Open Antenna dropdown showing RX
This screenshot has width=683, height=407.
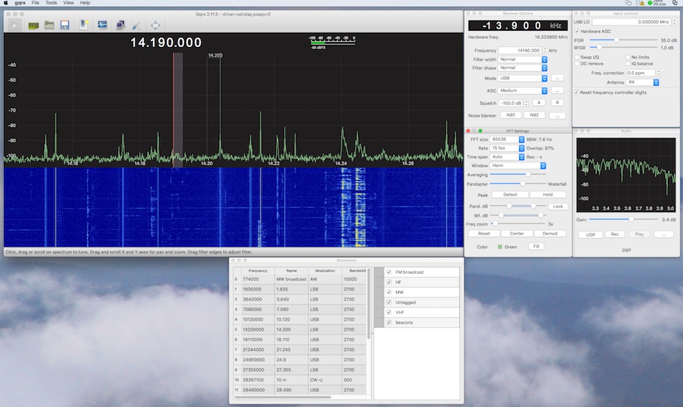643,82
